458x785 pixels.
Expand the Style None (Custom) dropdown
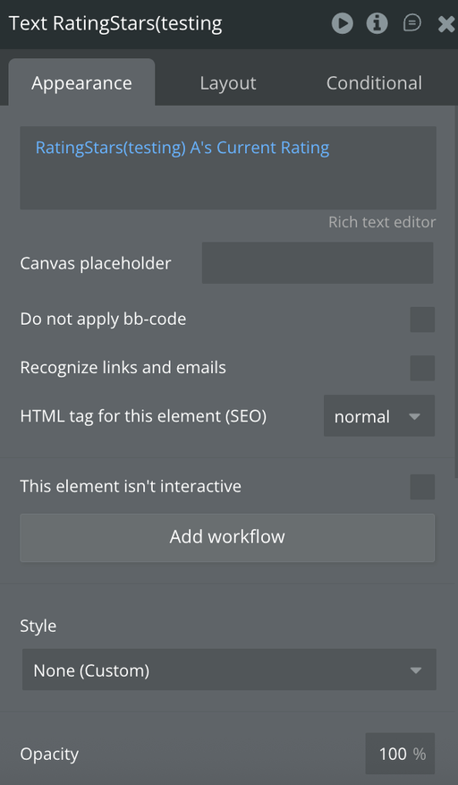(x=229, y=670)
